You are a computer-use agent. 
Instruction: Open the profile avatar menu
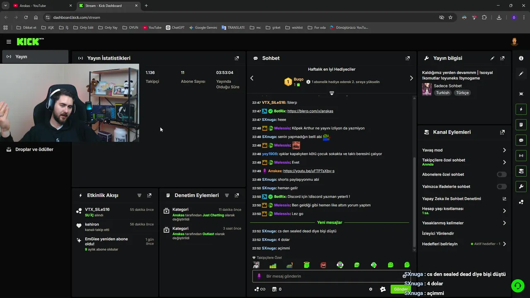[514, 42]
